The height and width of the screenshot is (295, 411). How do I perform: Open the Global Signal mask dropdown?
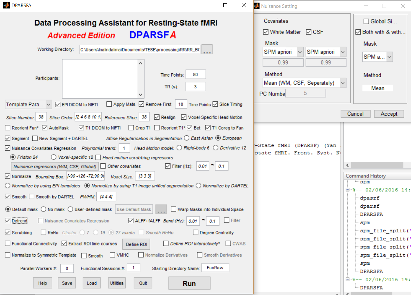click(378, 57)
